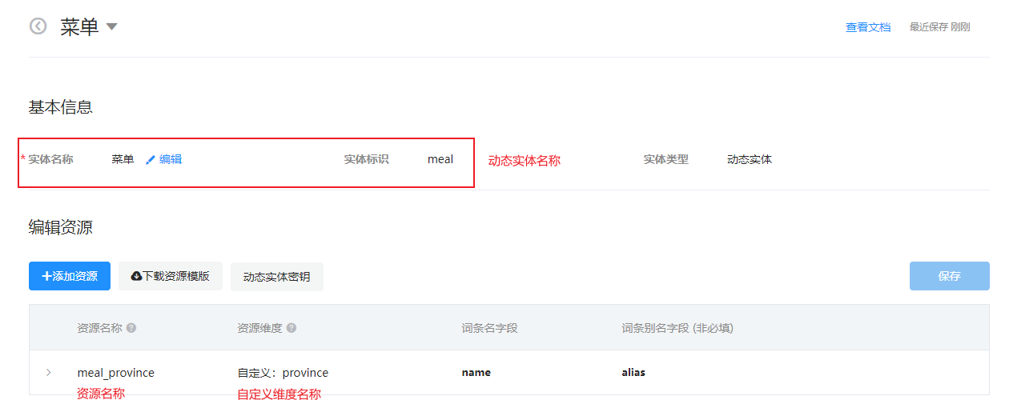Click the 保存 button
The width and height of the screenshot is (1009, 412).
tap(950, 276)
